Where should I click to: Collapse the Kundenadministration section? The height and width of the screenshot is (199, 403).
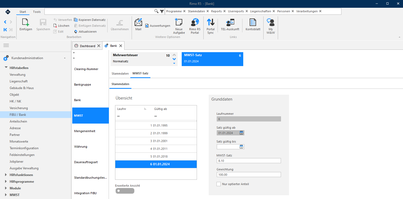(64, 58)
